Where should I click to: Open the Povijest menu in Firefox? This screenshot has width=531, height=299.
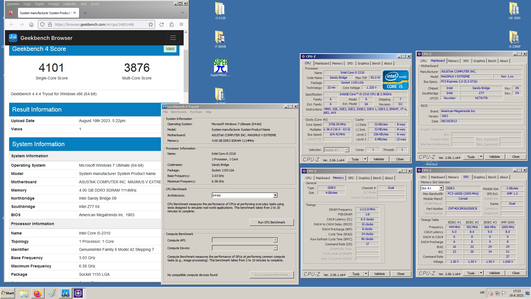coord(53,4)
